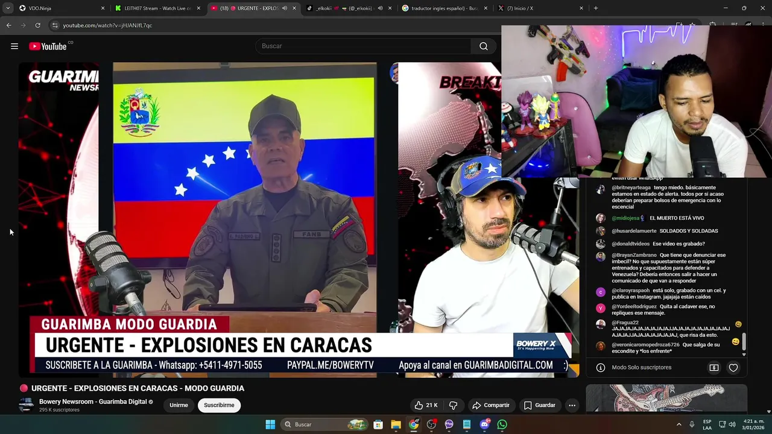Save the video with the Guardar button
Image resolution: width=772 pixels, height=434 pixels.
pos(539,405)
